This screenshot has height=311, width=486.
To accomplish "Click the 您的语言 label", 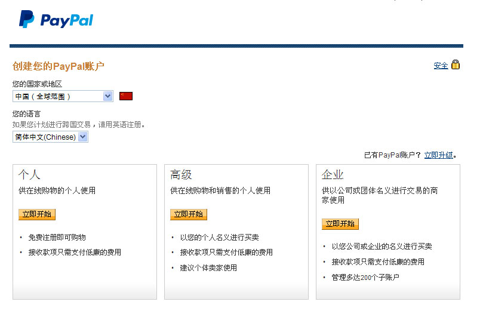I will coord(26,113).
